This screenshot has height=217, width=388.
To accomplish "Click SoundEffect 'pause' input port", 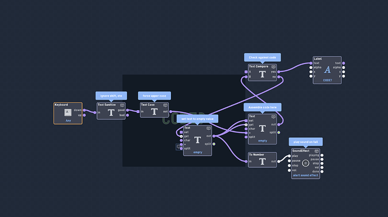I will coord(289,161).
